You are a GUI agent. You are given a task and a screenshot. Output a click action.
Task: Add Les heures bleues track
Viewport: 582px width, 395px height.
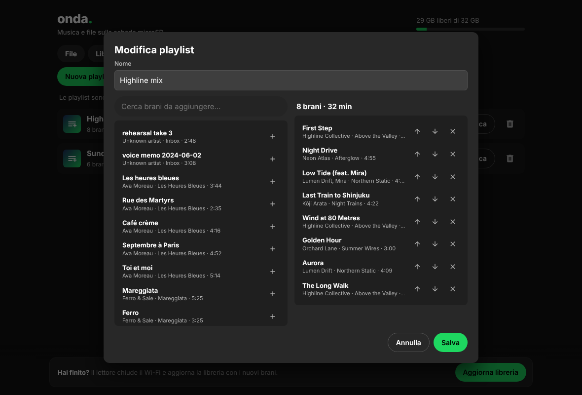pos(272,182)
